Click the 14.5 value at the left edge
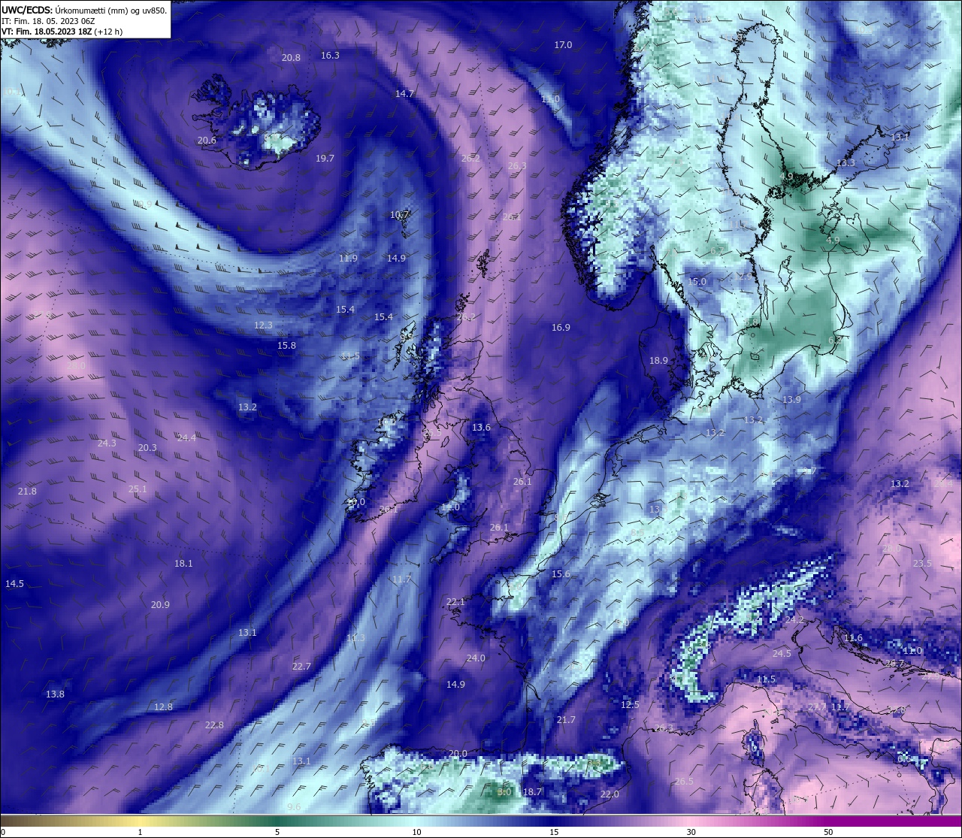 click(14, 584)
